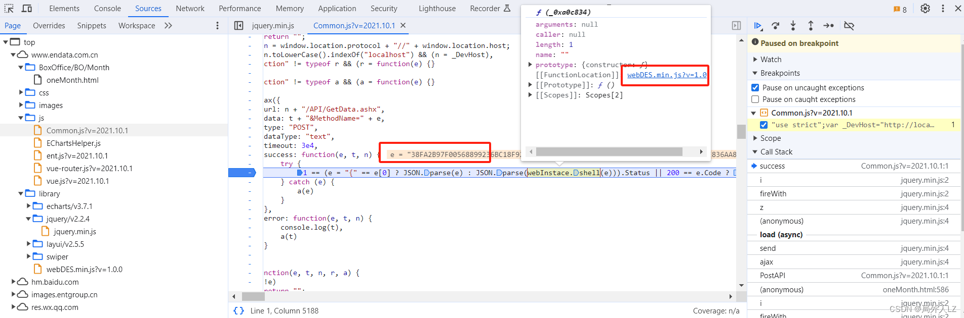Open the Performance tab

[240, 9]
